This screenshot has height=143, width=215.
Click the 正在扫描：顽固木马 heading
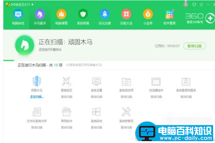[65, 42]
